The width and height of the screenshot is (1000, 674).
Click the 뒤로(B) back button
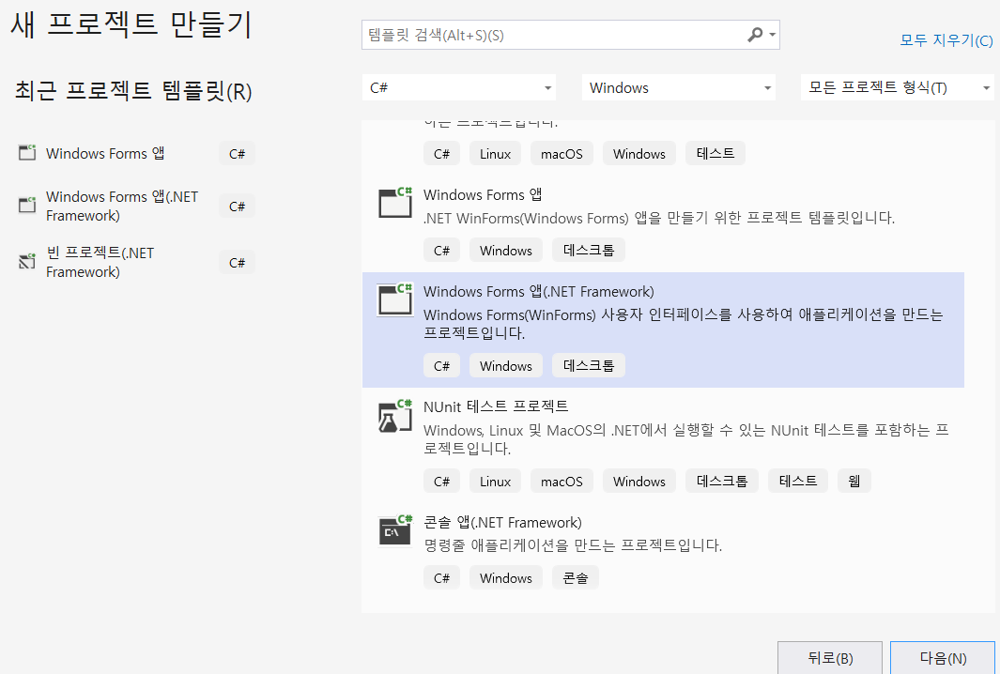830,657
